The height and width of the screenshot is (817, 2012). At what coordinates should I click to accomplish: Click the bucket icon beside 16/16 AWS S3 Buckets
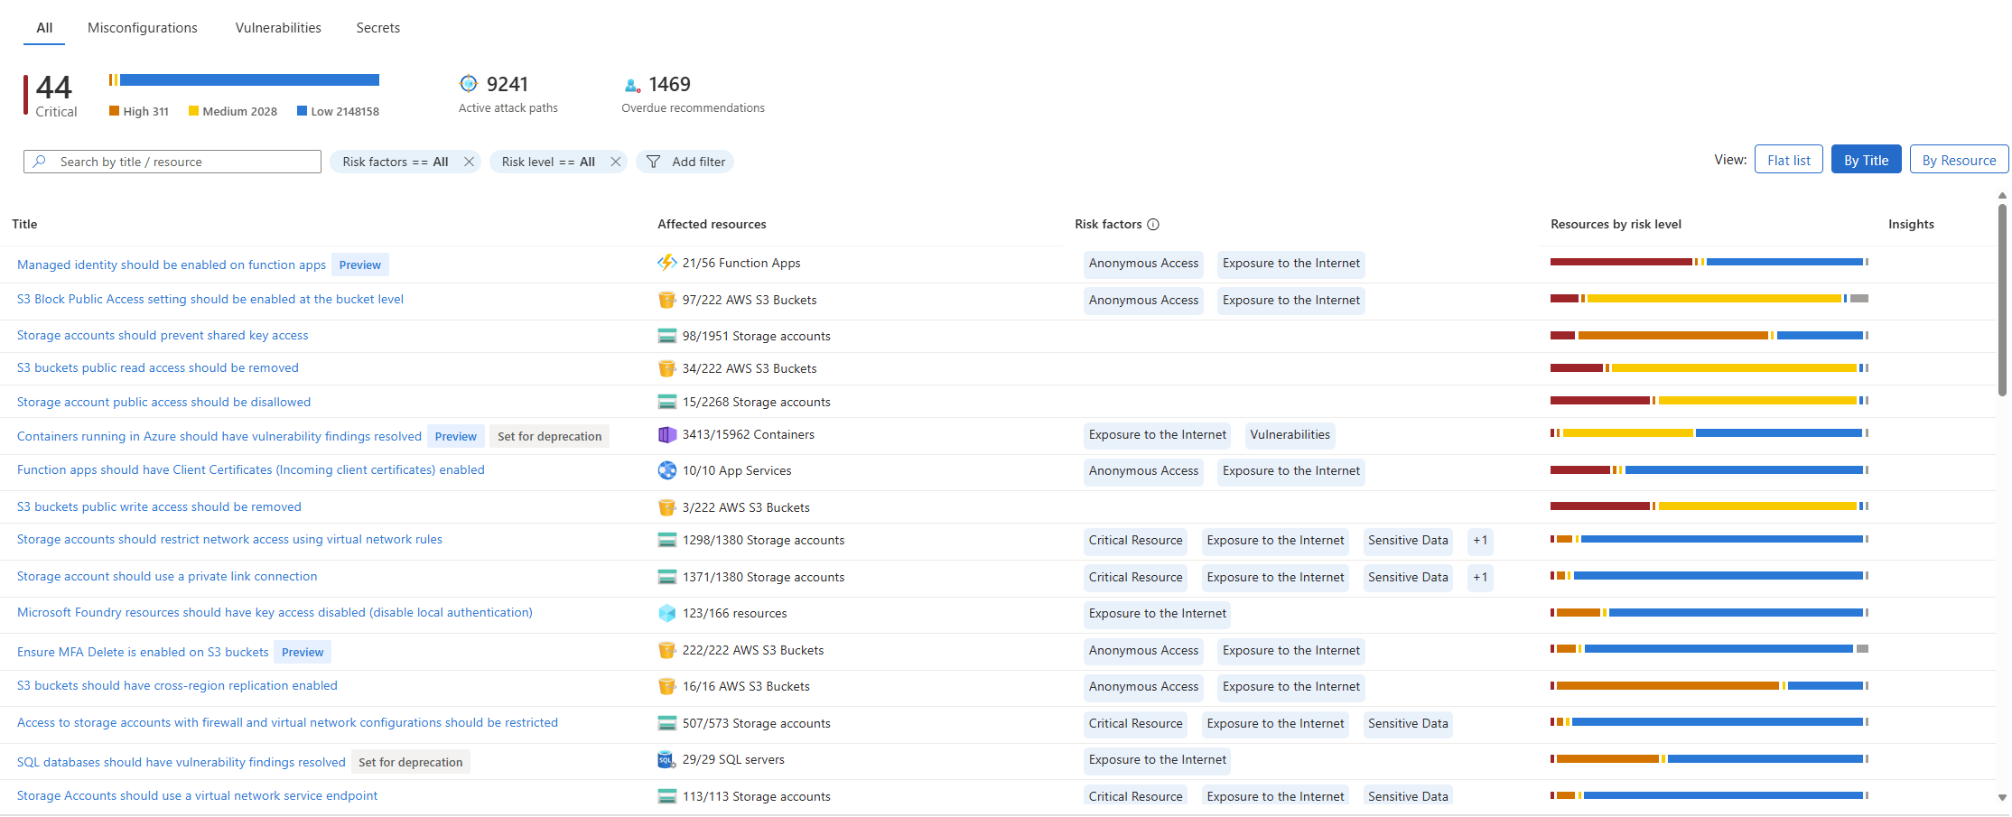(x=667, y=686)
